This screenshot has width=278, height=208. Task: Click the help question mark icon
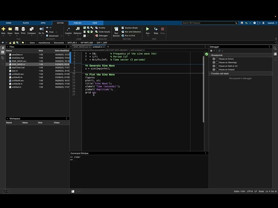[255, 23]
